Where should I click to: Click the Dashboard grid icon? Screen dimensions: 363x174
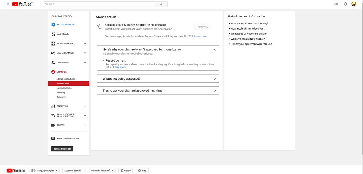click(53, 34)
